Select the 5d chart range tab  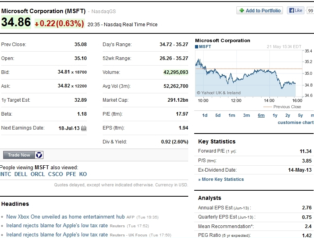click(x=218, y=115)
